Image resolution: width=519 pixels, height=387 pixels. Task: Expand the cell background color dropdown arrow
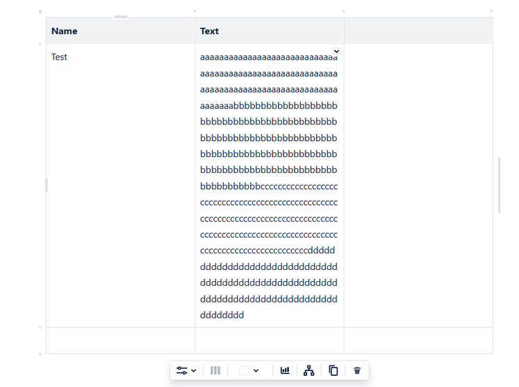coord(256,371)
